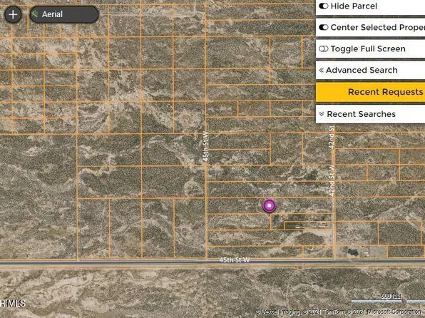Click the double down arrow by Recent Searches
Viewport: 425px width, 318px height.
click(322, 114)
